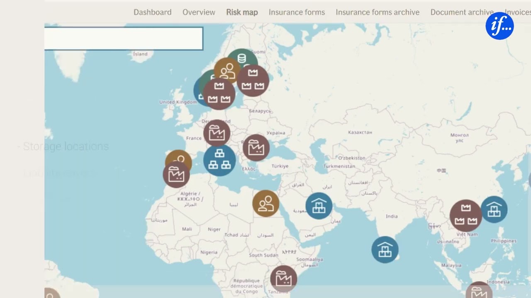Viewport: 531px width, 298px height.
Task: Open the Document archive tab
Action: (x=462, y=12)
